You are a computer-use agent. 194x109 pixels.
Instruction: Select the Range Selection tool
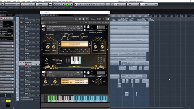tap(78, 5)
